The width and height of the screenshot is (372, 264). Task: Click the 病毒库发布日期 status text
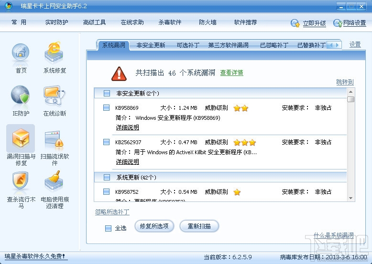[x=323, y=257]
